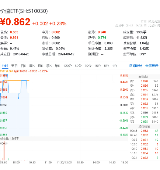Click the 卖4 0.866 order row
This screenshot has width=160, height=170.
144,86
